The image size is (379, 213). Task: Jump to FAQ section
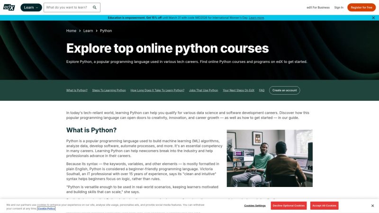point(262,90)
